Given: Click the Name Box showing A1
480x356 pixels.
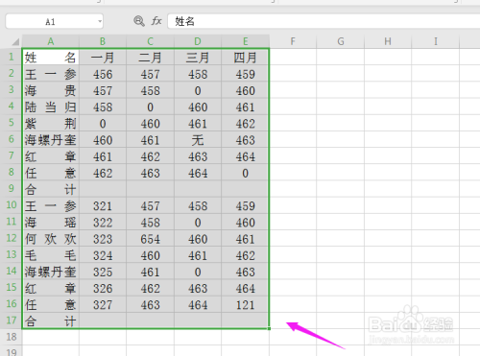Looking at the screenshot, I should pos(54,21).
